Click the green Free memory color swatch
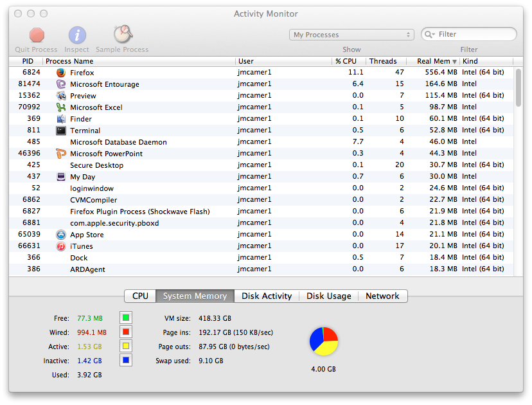Viewport: 532px width, 405px height. (x=126, y=318)
